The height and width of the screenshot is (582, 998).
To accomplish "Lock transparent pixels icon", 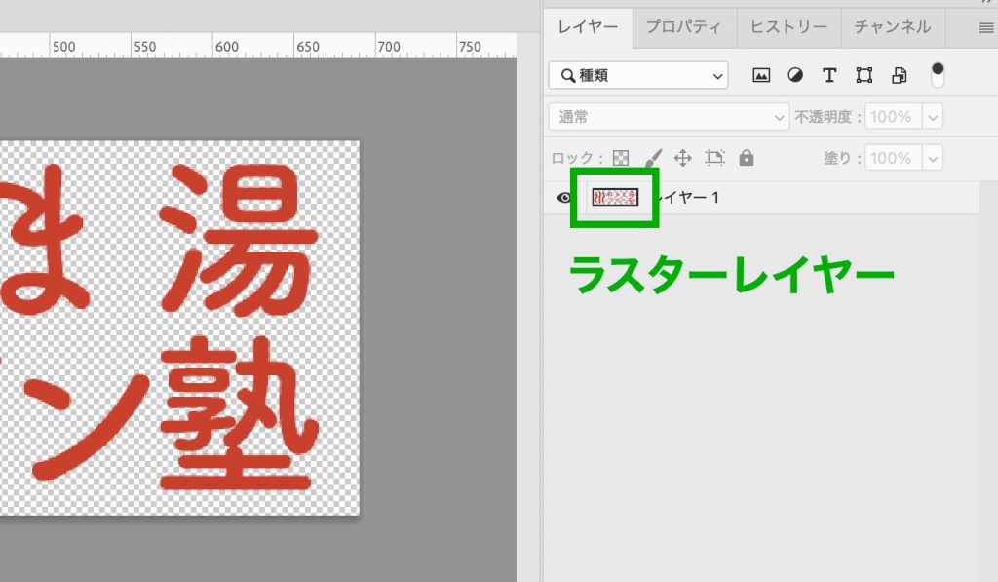I will [x=621, y=158].
